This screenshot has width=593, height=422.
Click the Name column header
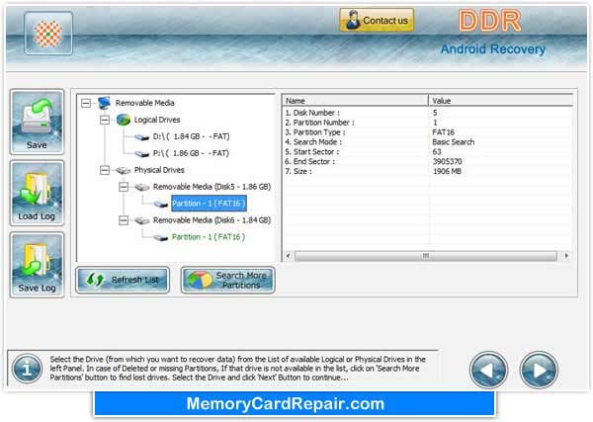point(355,101)
